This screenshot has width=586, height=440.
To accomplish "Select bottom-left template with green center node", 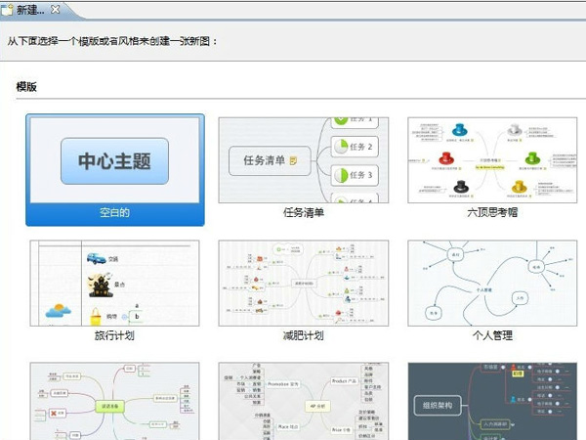I will point(115,402).
